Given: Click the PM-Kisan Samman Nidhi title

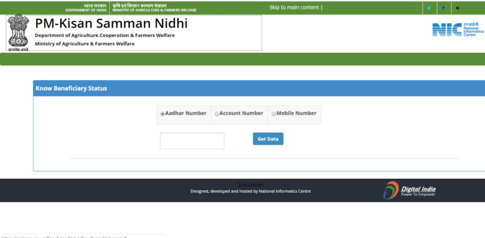Looking at the screenshot, I should (x=111, y=23).
